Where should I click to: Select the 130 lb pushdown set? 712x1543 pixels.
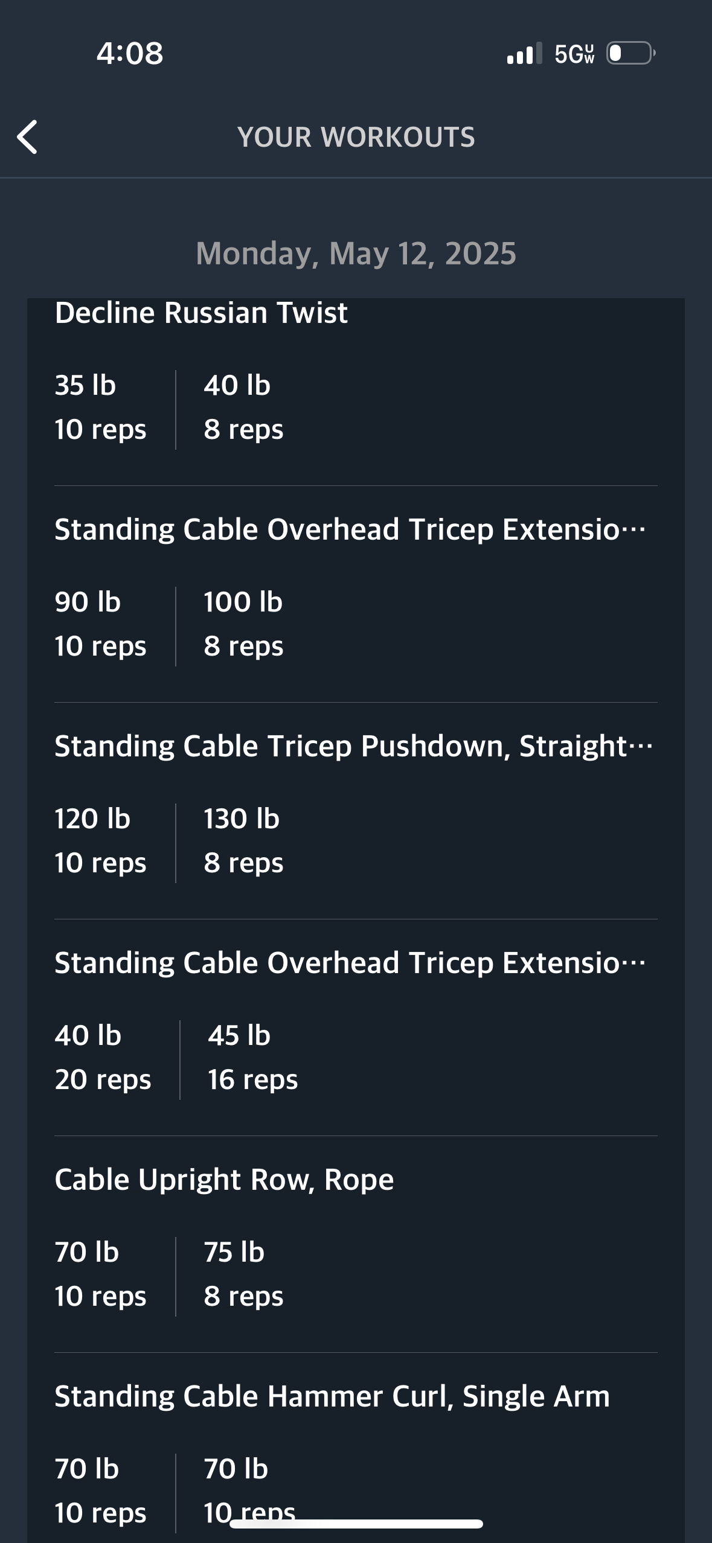[x=243, y=841]
